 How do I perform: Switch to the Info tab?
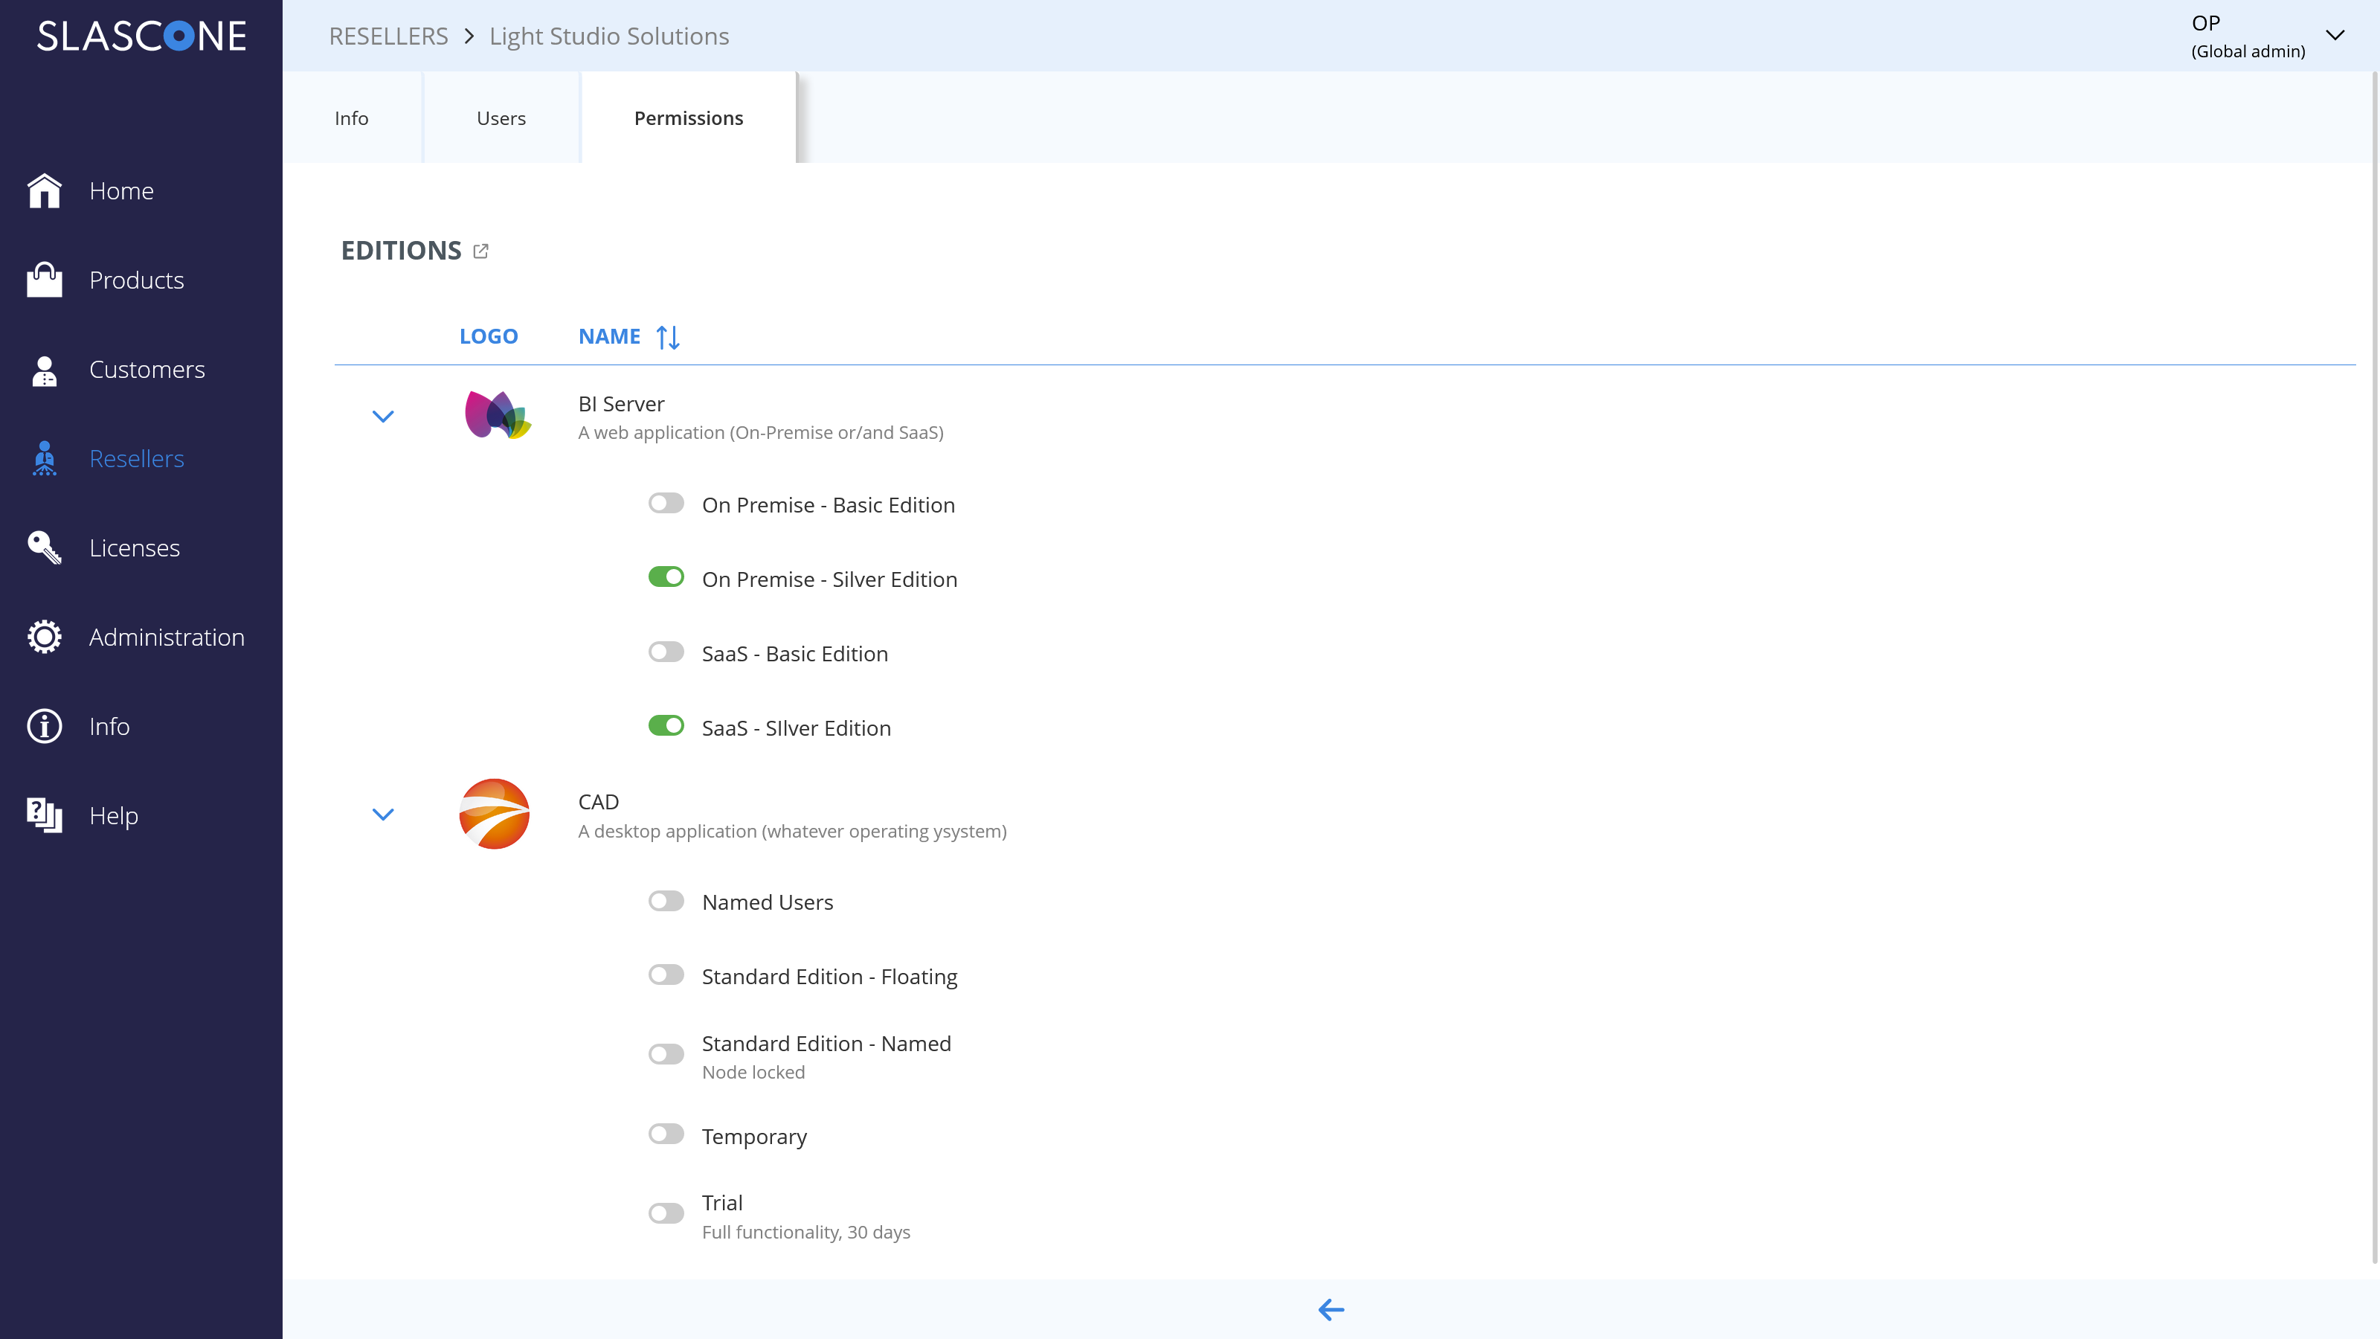(352, 118)
